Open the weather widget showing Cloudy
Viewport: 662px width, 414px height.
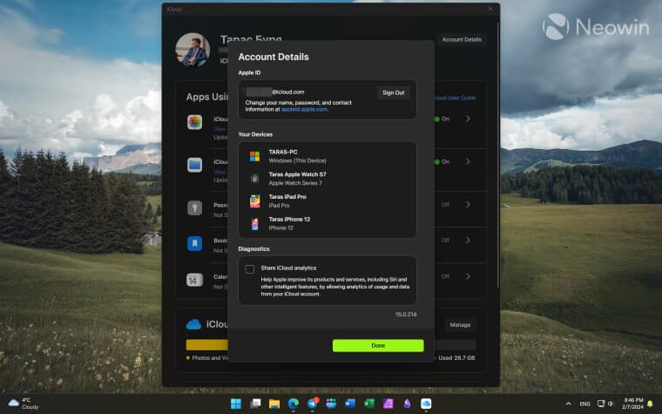pos(24,404)
